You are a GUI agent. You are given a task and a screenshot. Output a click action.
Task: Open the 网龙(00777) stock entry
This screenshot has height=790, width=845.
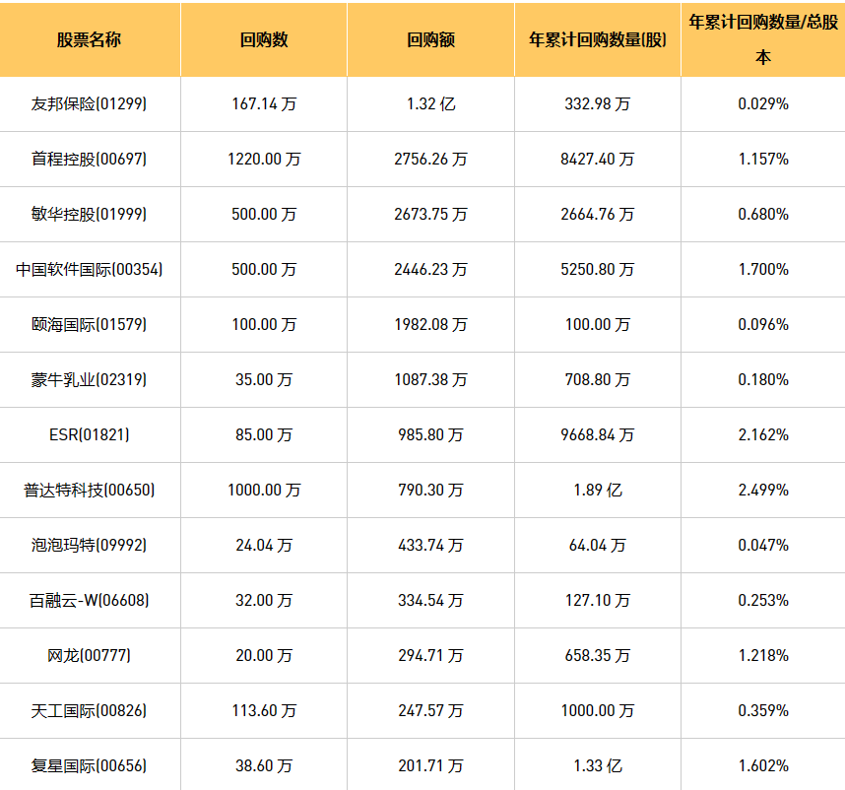pyautogui.click(x=90, y=655)
